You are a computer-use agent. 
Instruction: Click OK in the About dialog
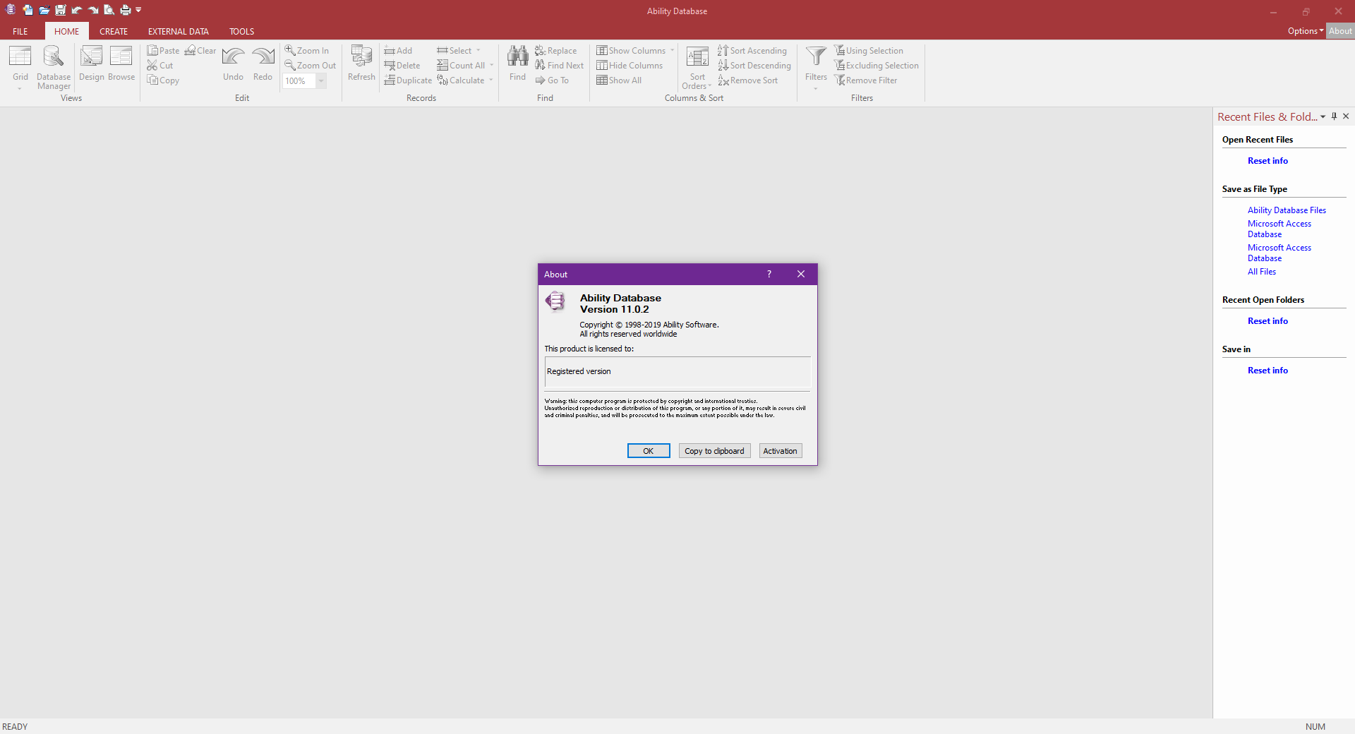[x=649, y=451]
